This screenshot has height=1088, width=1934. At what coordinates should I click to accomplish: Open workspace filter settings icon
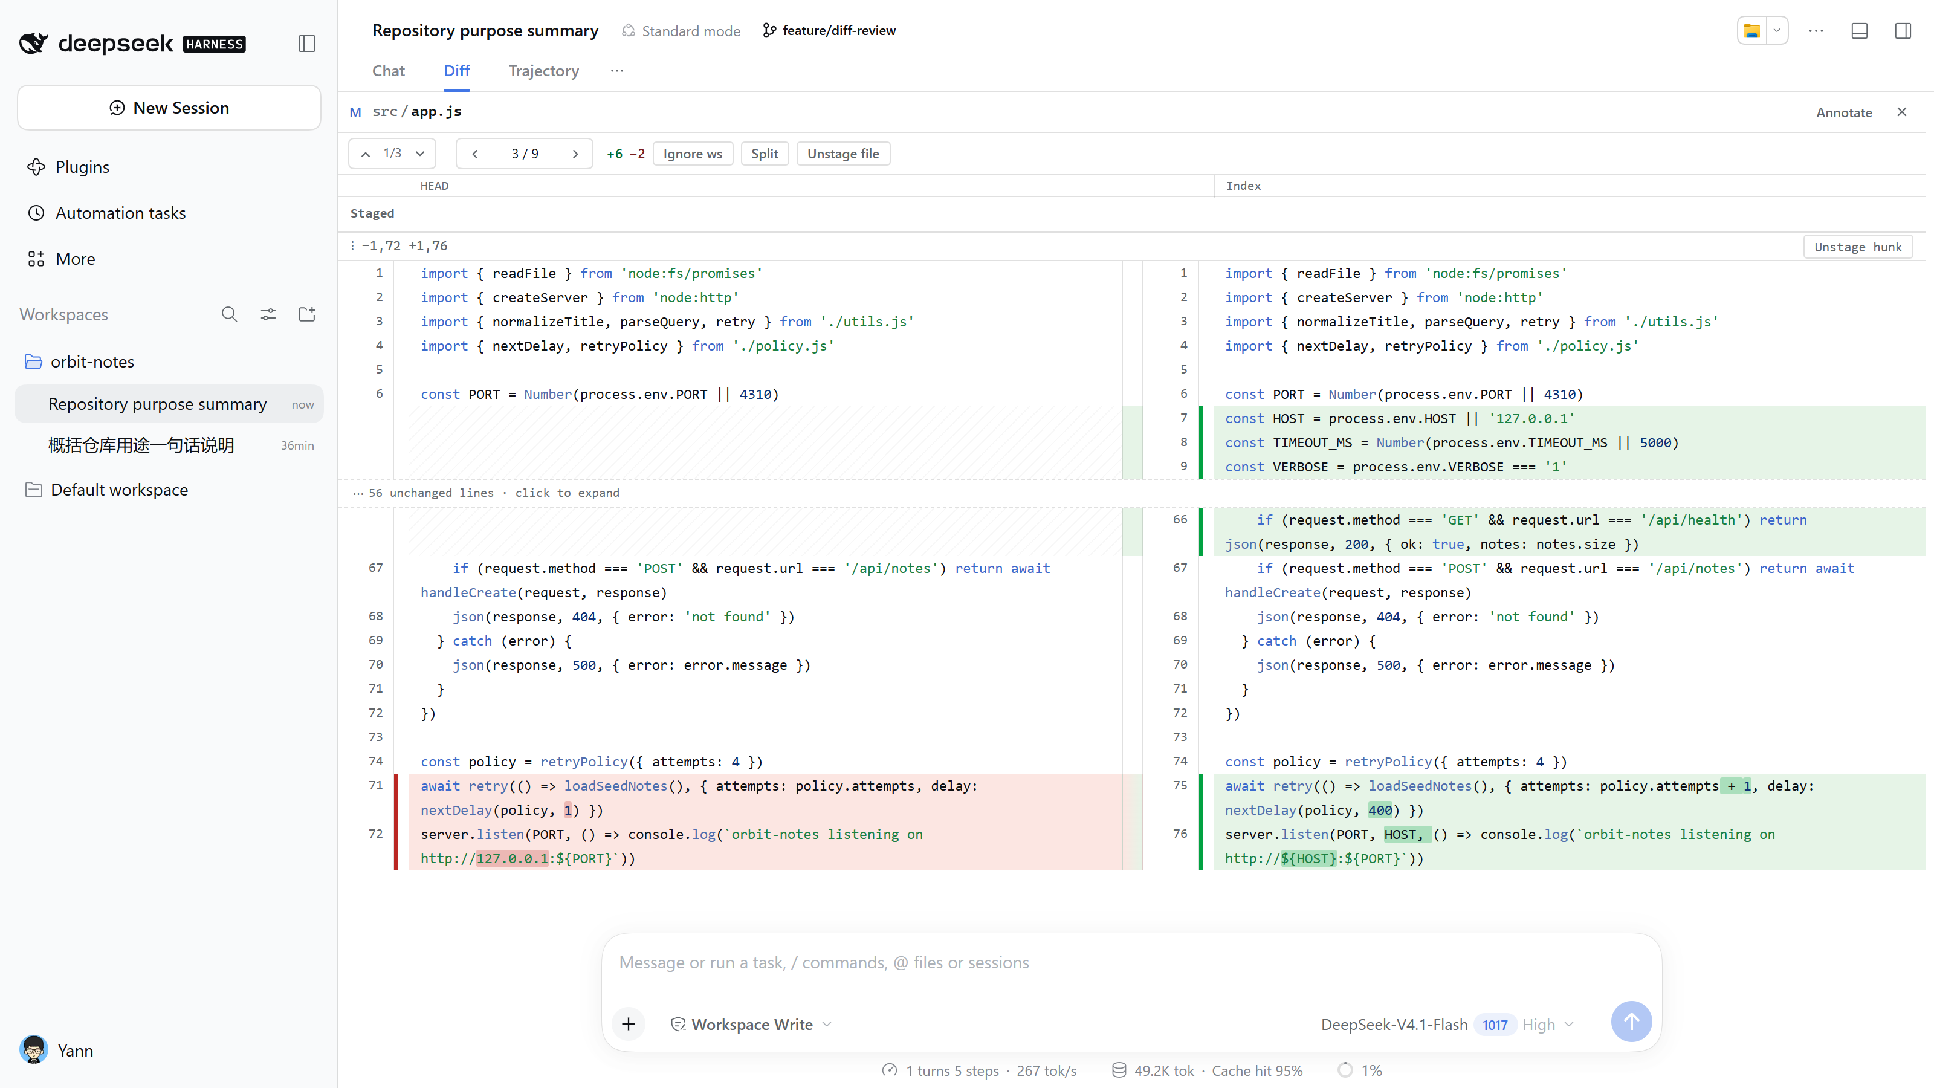[268, 314]
